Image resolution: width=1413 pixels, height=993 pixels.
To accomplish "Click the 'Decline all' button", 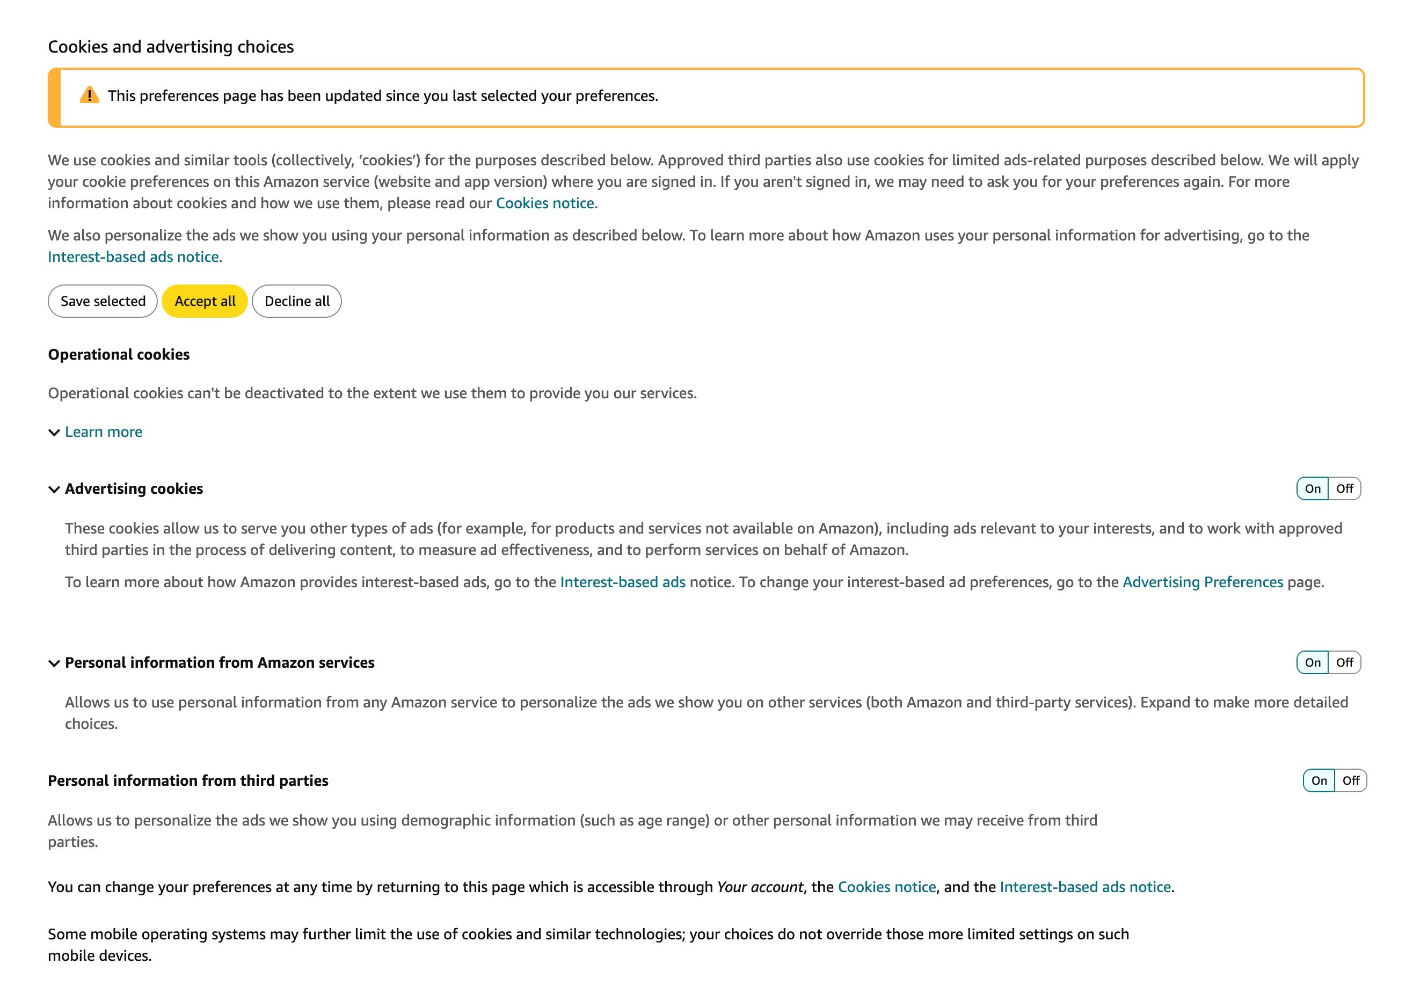I will (297, 301).
